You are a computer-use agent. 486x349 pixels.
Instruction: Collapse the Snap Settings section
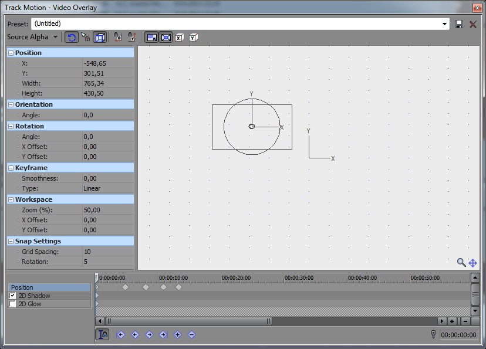tap(11, 241)
